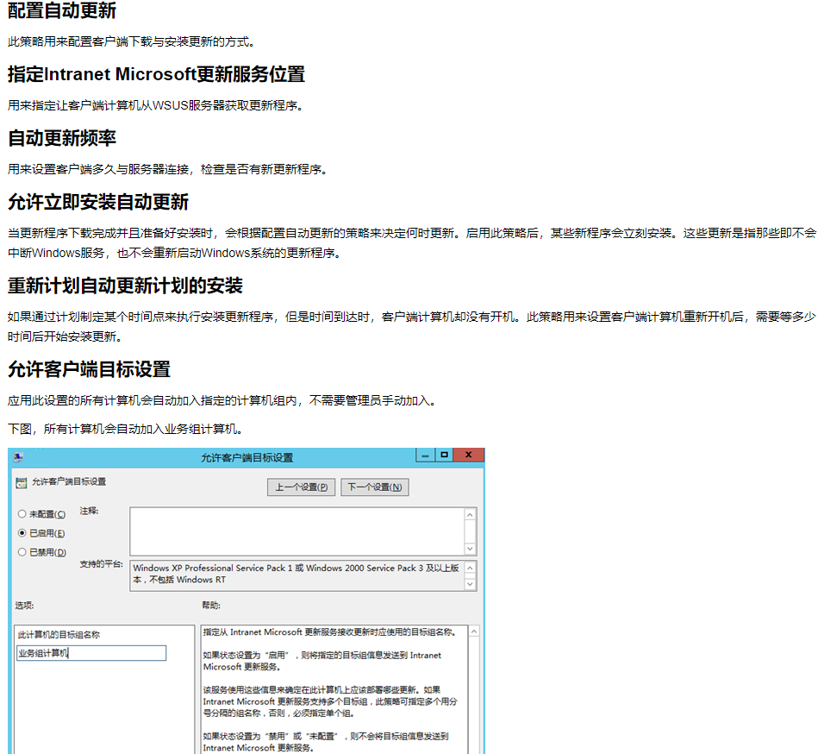Click the text 下图，所有计算机会自动加入业务组计算机。

(x=125, y=430)
